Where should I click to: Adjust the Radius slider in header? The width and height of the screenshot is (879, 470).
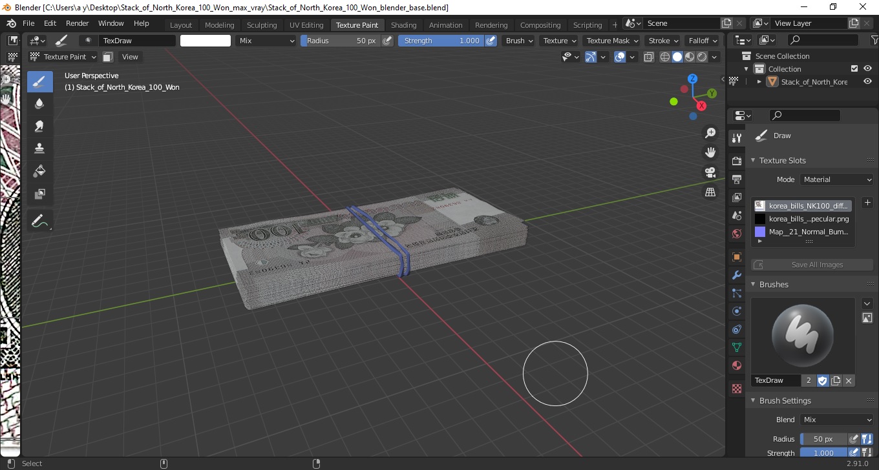[340, 41]
